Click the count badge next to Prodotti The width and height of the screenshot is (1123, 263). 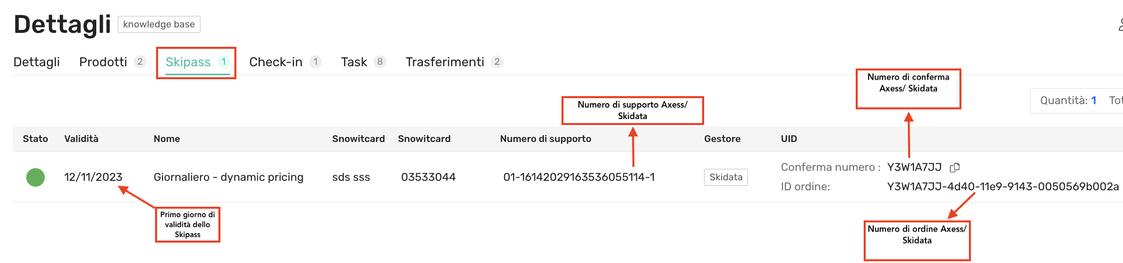click(140, 62)
